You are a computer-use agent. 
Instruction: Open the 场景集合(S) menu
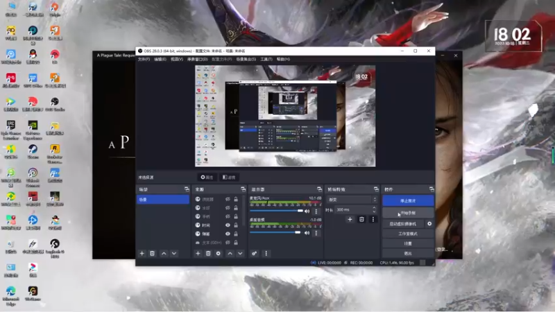point(246,59)
